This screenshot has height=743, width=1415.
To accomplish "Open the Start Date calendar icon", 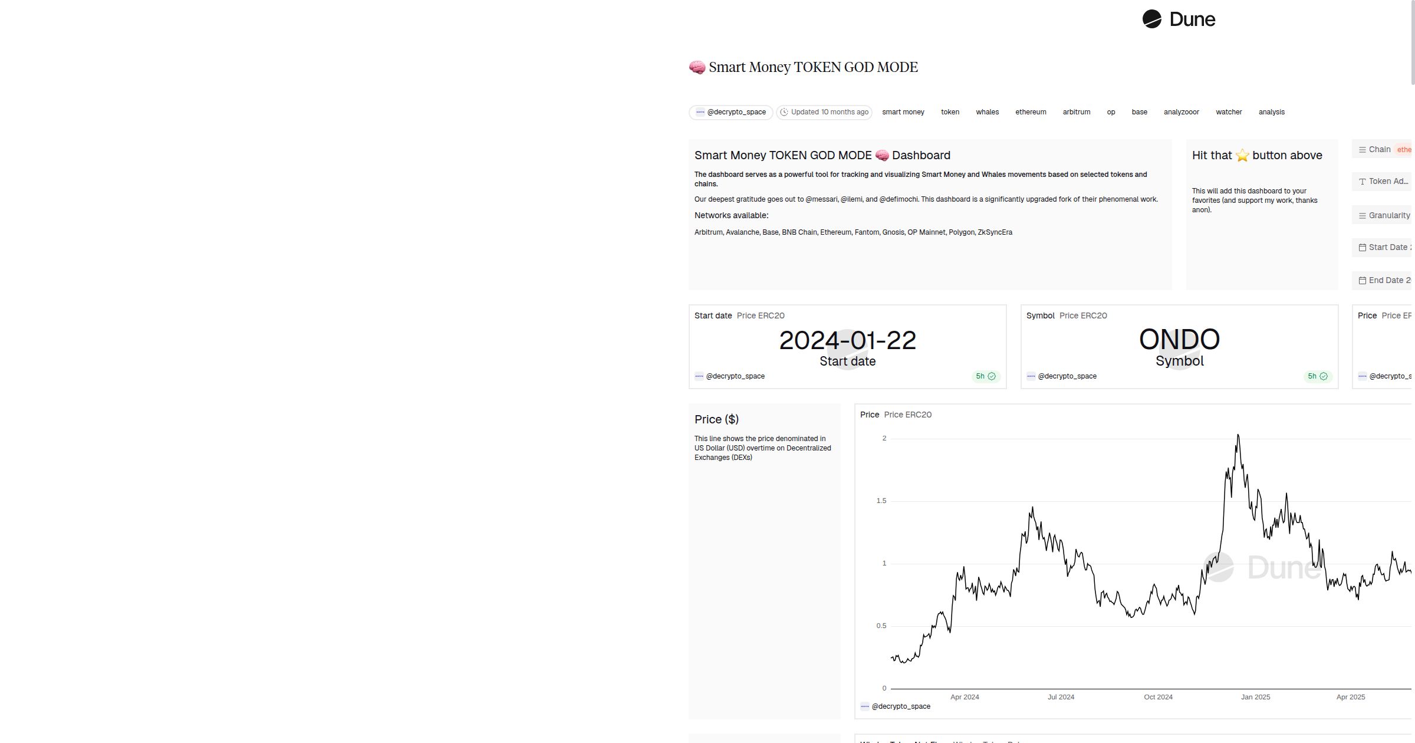I will [1363, 247].
